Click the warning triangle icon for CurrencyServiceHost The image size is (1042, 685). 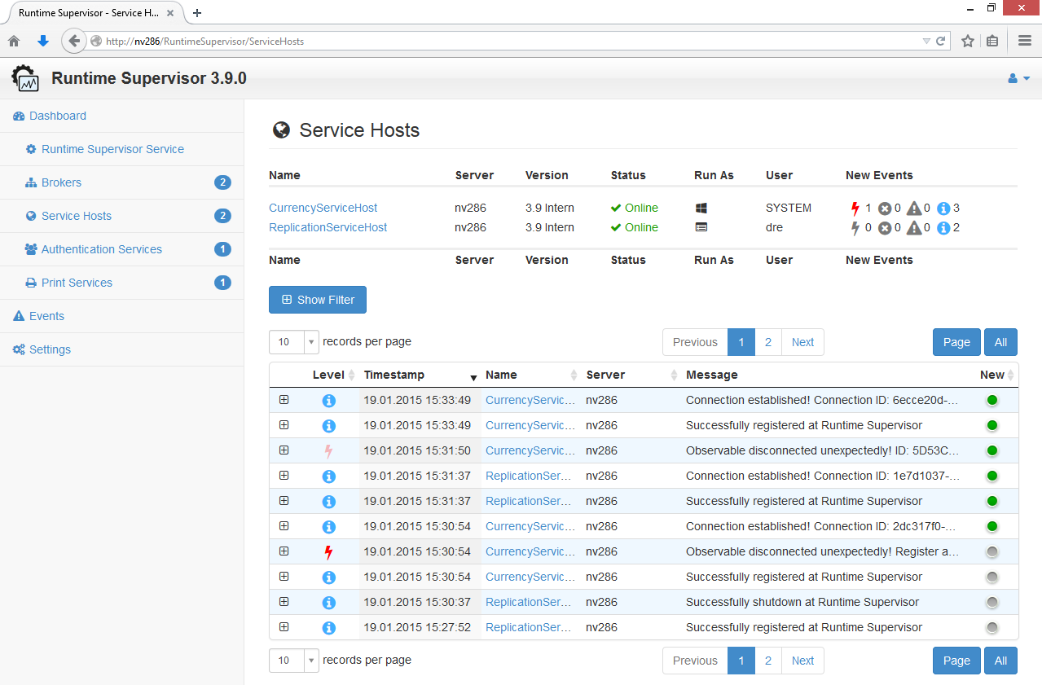(x=914, y=209)
